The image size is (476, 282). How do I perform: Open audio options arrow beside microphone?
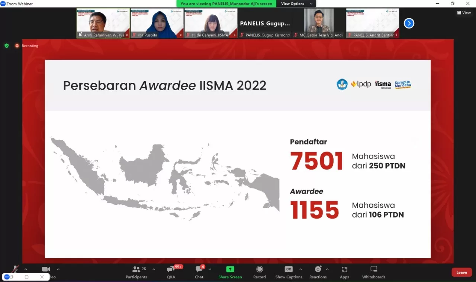click(x=26, y=269)
